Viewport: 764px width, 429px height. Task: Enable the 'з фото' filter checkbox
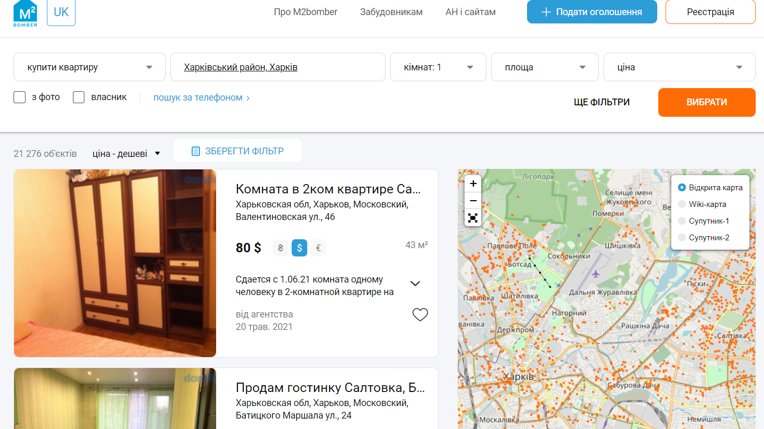pyautogui.click(x=19, y=97)
